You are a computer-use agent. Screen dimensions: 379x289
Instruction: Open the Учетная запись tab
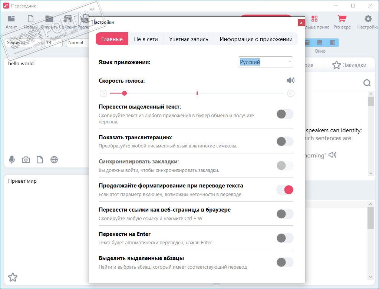pyautogui.click(x=188, y=39)
